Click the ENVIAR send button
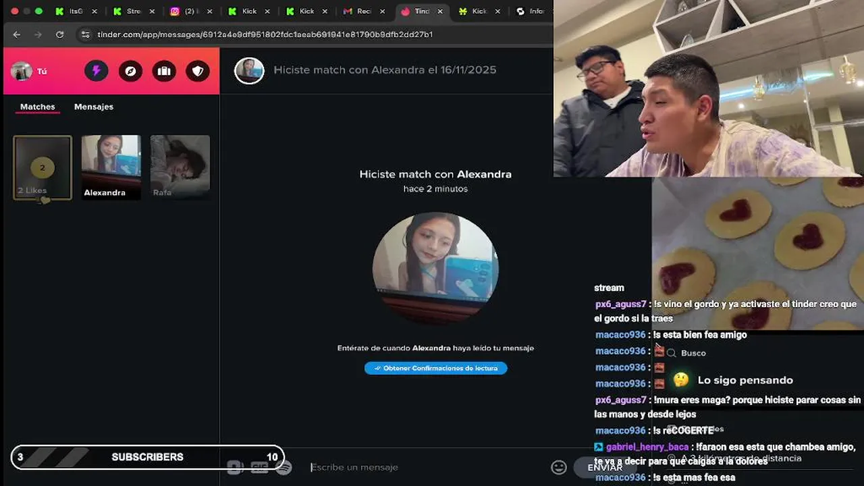The image size is (864, 486). [605, 467]
